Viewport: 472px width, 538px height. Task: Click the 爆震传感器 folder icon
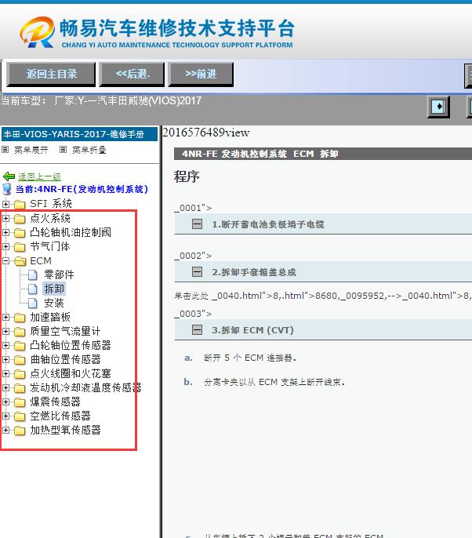(x=20, y=402)
